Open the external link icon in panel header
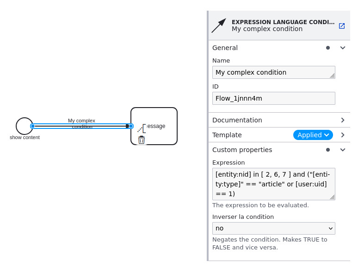Screen dimensions: 352x268 pyautogui.click(x=342, y=26)
